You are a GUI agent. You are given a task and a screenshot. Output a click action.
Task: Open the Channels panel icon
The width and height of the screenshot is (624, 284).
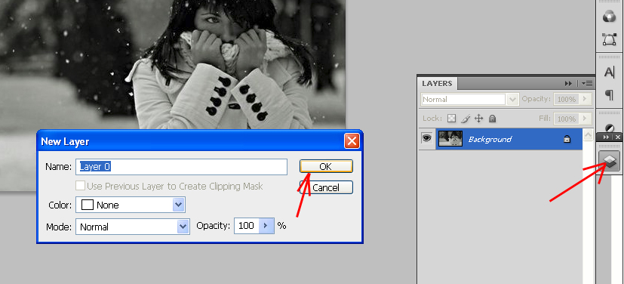pyautogui.click(x=609, y=17)
